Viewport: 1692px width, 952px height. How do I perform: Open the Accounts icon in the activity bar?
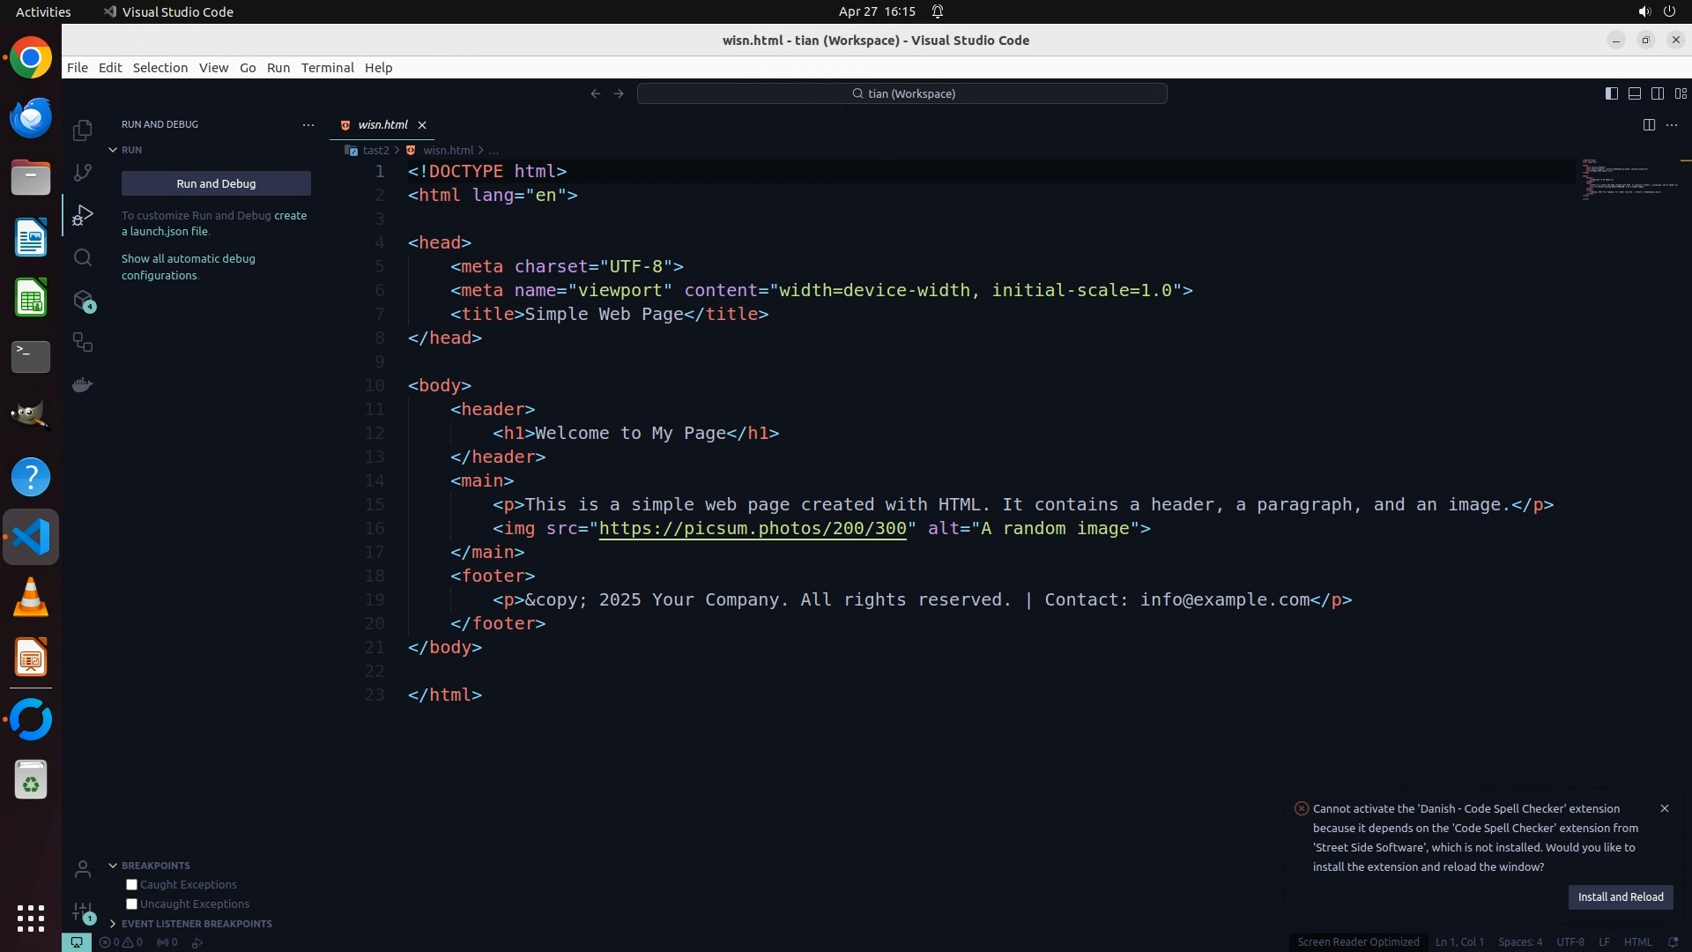[x=82, y=869]
